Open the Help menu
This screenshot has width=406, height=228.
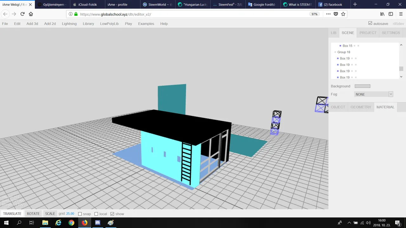click(164, 24)
